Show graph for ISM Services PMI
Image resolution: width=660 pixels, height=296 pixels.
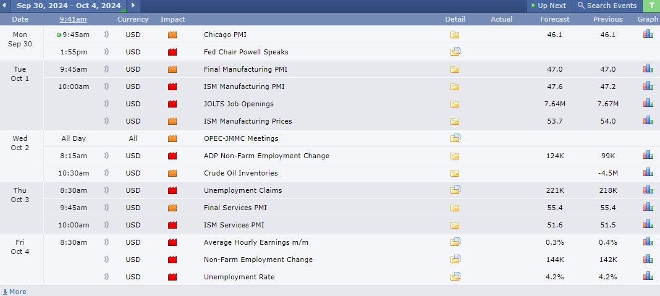point(648,224)
